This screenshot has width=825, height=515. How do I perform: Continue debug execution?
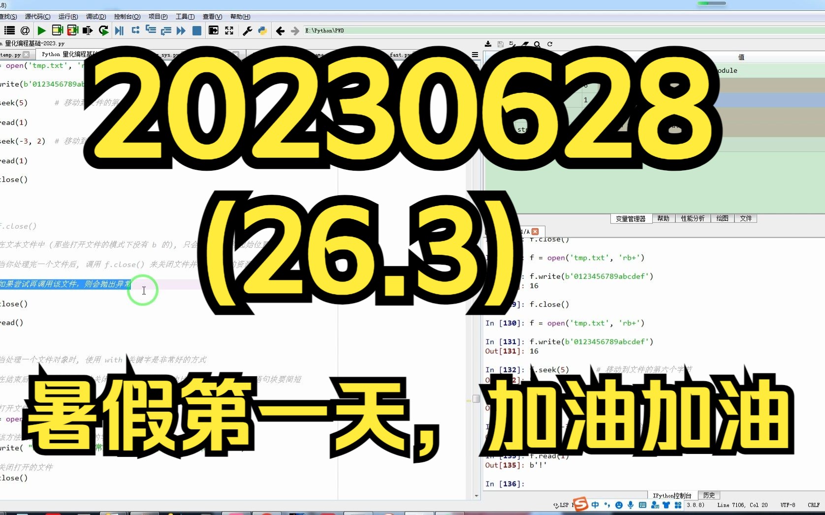coord(181,30)
